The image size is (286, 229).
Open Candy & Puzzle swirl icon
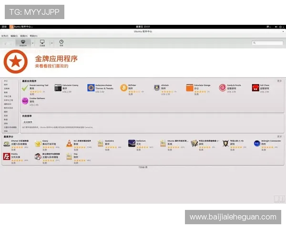tap(223, 88)
